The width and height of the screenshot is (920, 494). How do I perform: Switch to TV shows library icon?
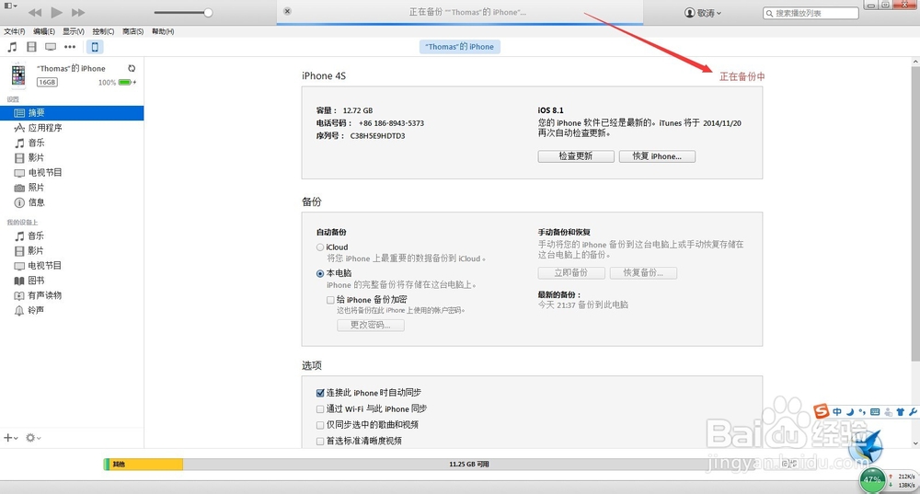[x=51, y=47]
